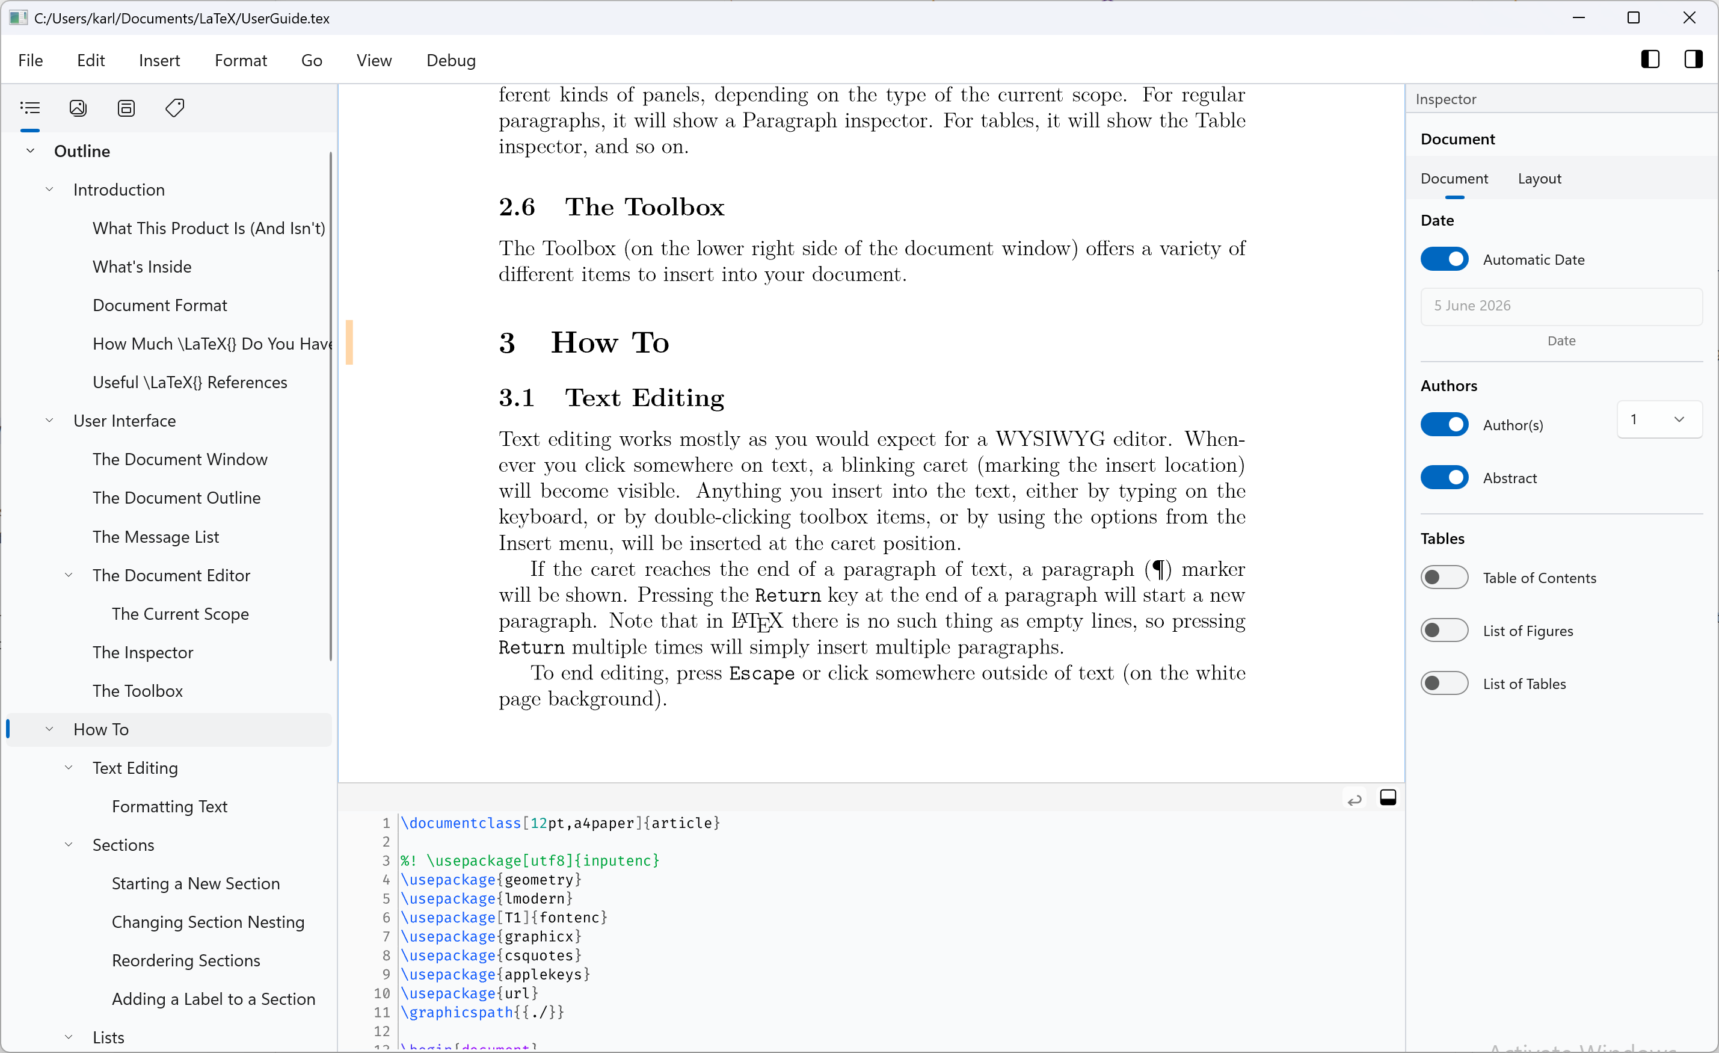Open the Insert menu

(x=159, y=60)
